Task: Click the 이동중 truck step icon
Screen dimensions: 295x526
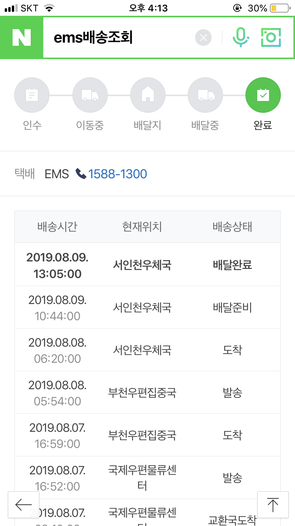Action: [x=90, y=95]
